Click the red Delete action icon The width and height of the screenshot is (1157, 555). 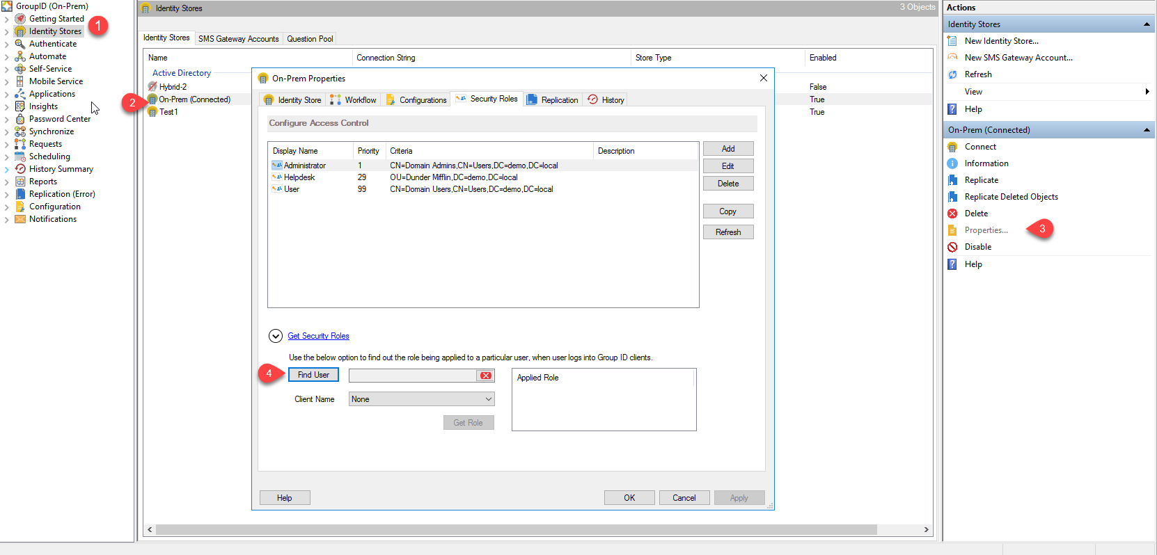[952, 214]
